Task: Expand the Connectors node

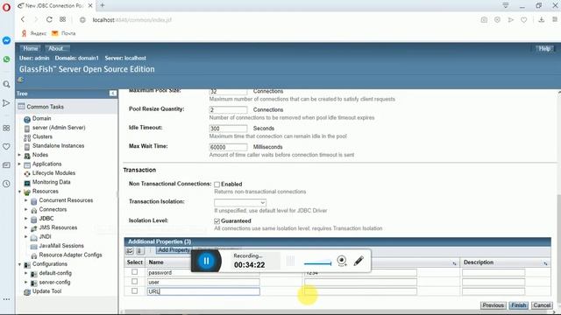Action: 25,210
